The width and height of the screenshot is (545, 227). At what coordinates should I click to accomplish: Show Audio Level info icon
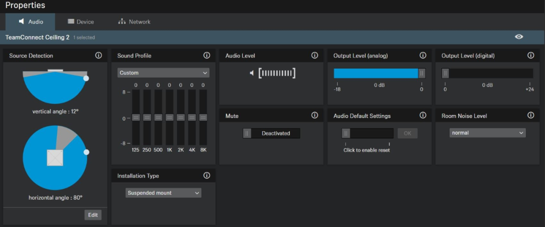click(315, 55)
